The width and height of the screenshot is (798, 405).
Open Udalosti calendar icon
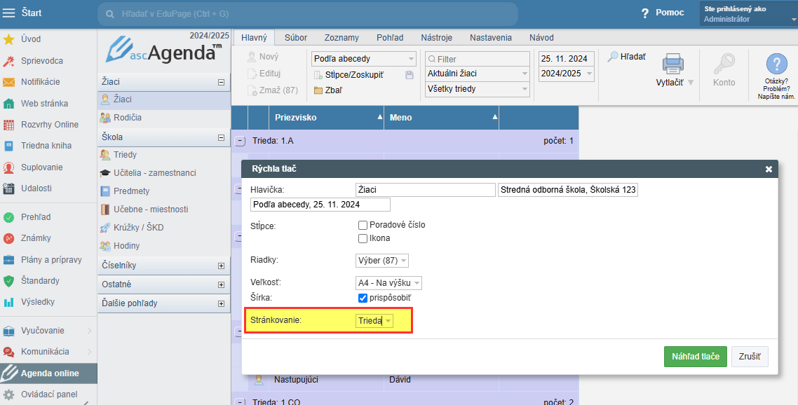(x=8, y=188)
